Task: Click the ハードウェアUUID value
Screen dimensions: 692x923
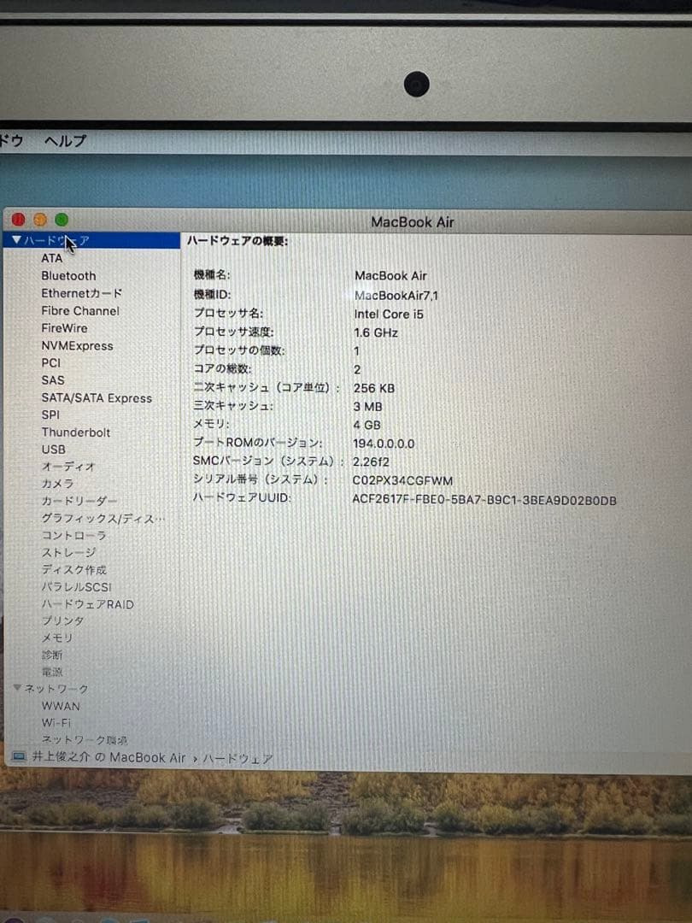Action: click(484, 500)
